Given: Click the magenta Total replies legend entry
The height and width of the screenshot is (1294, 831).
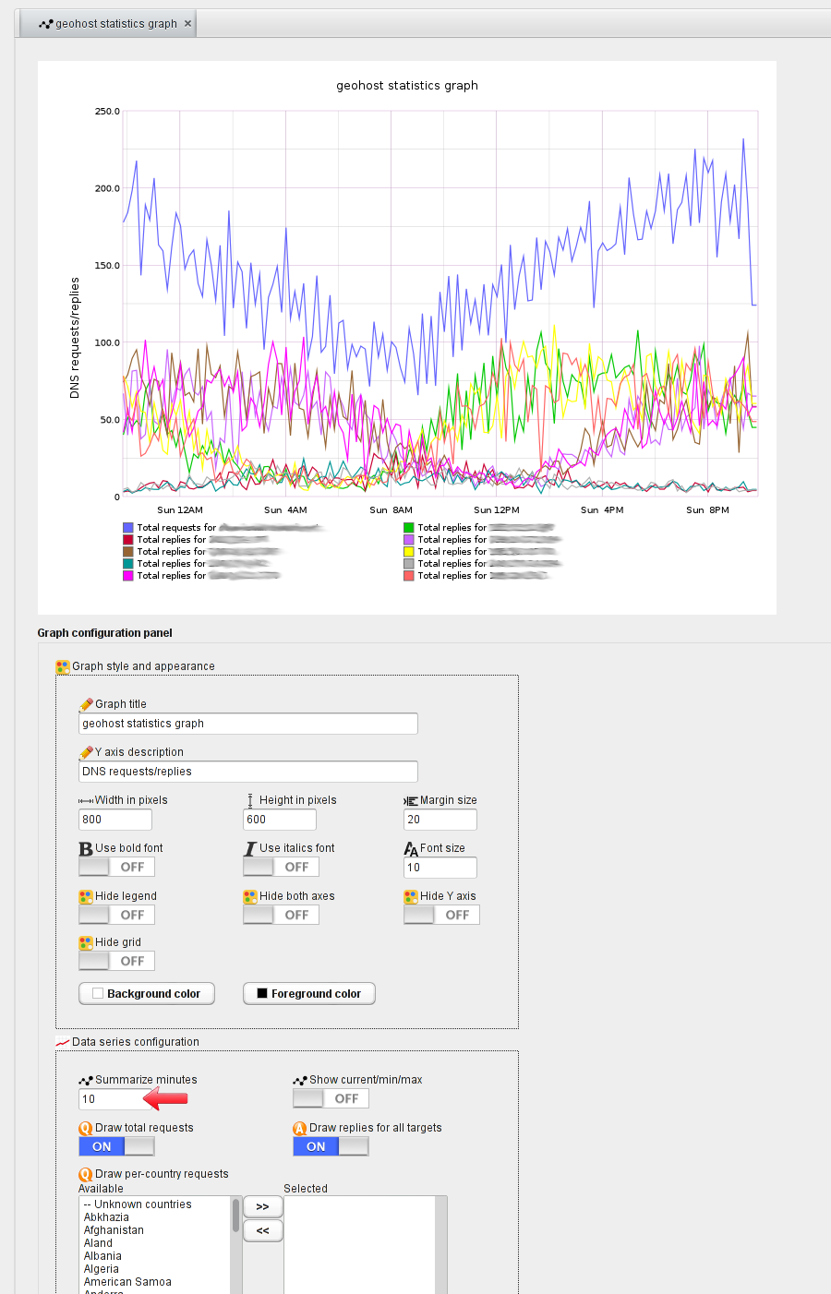Looking at the screenshot, I should coord(201,576).
